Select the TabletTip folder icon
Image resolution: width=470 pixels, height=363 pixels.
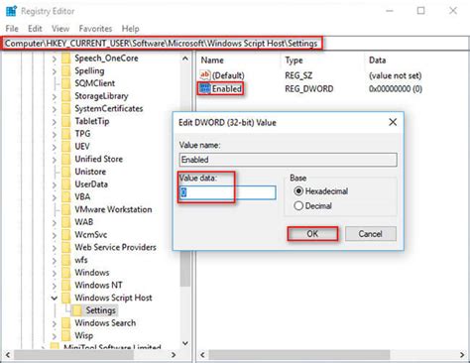[66, 121]
